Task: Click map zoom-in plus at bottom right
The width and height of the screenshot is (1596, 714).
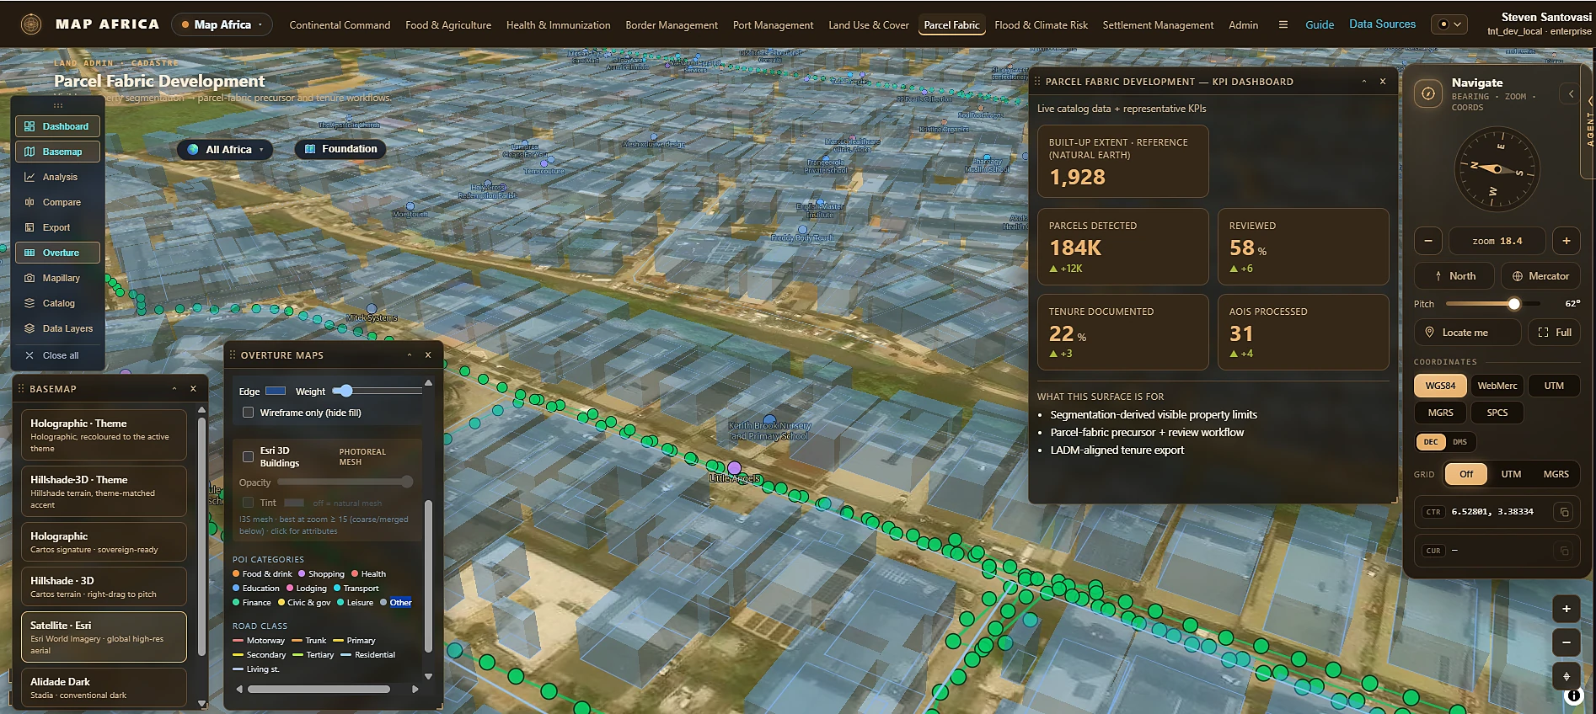Action: [1567, 609]
